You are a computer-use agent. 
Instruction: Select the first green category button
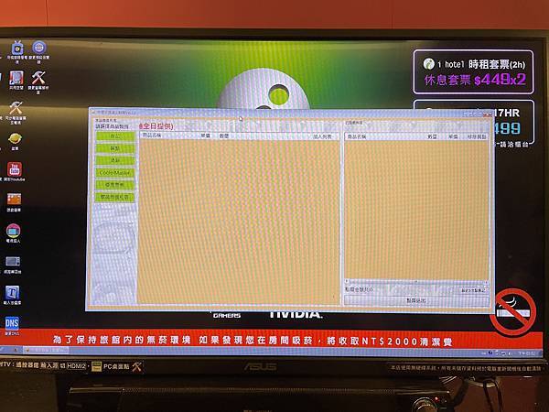click(115, 136)
